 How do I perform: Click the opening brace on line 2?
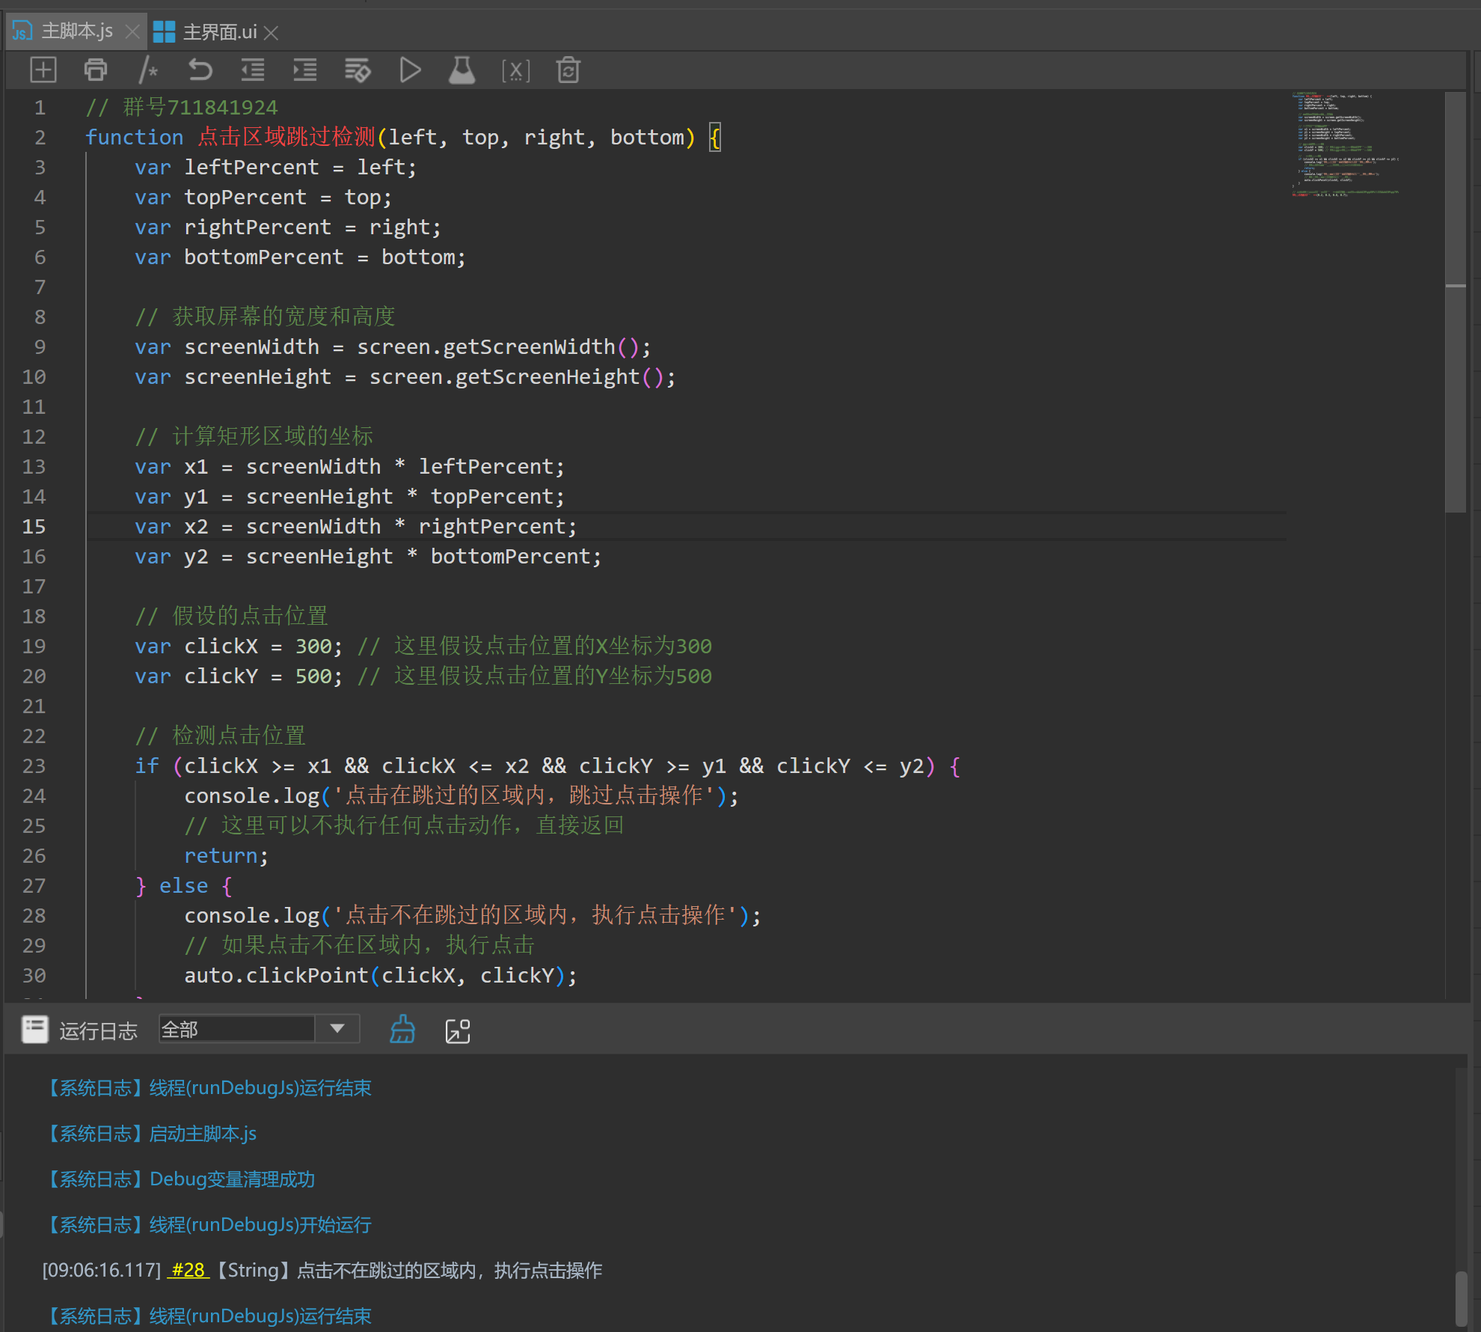click(x=715, y=137)
